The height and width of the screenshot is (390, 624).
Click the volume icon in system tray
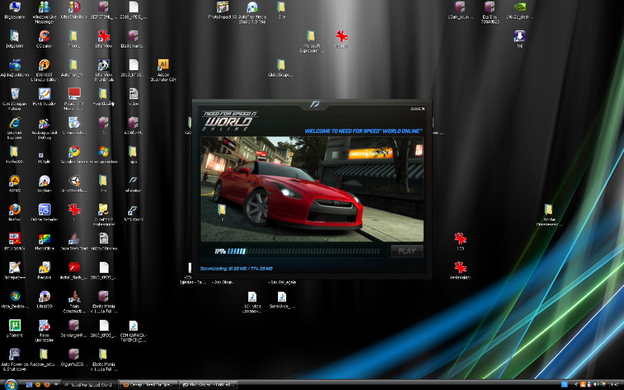pos(596,384)
